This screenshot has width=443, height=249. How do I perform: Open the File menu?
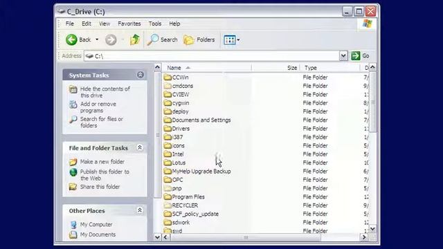tap(69, 24)
